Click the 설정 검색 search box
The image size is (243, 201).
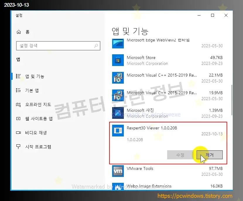tap(58, 46)
